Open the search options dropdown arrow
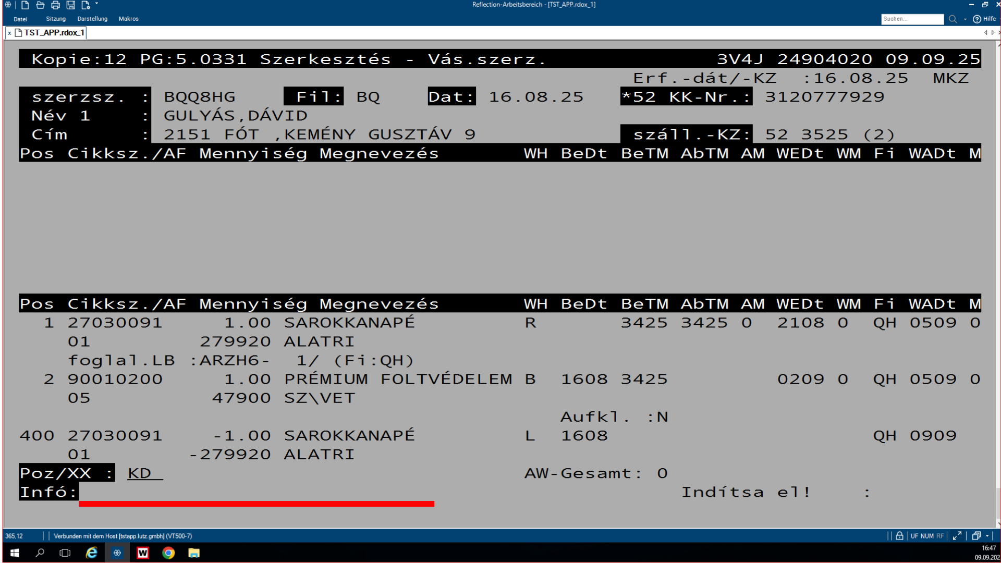Screen dimensions: 1001x563 pos(965,19)
